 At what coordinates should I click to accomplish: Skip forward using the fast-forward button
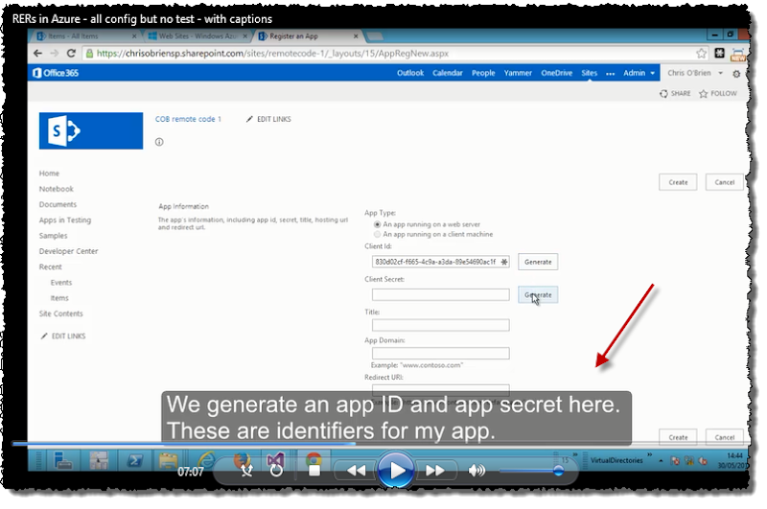point(434,470)
